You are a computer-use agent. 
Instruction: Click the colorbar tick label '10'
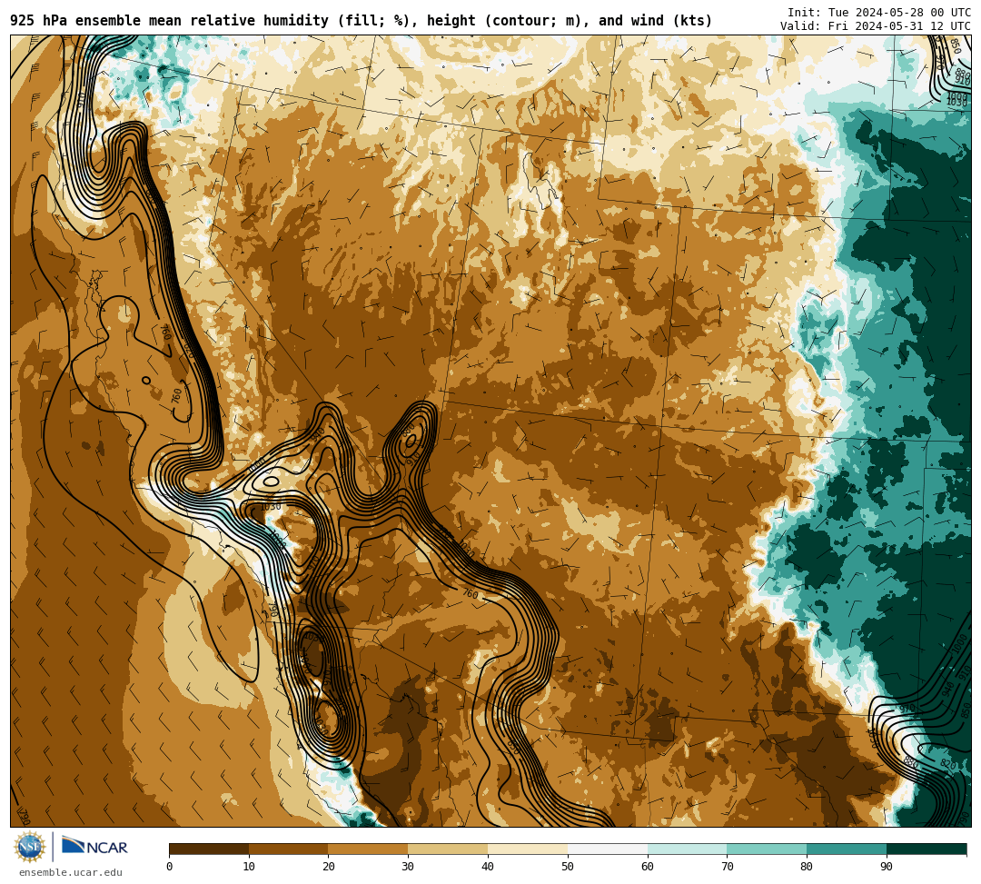click(x=249, y=867)
